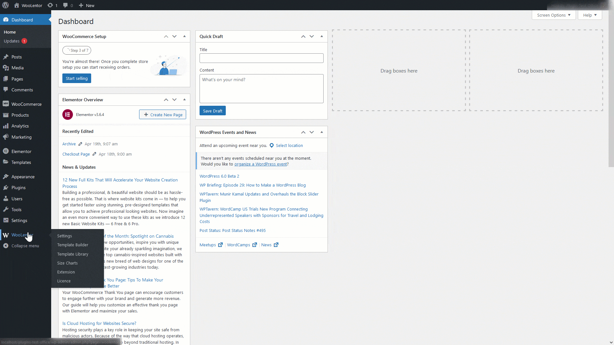Image resolution: width=614 pixels, height=345 pixels.
Task: Click the Templates folder icon
Action: (x=6, y=162)
